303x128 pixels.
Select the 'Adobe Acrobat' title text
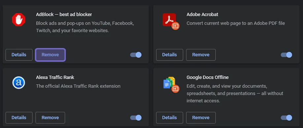click(x=202, y=15)
